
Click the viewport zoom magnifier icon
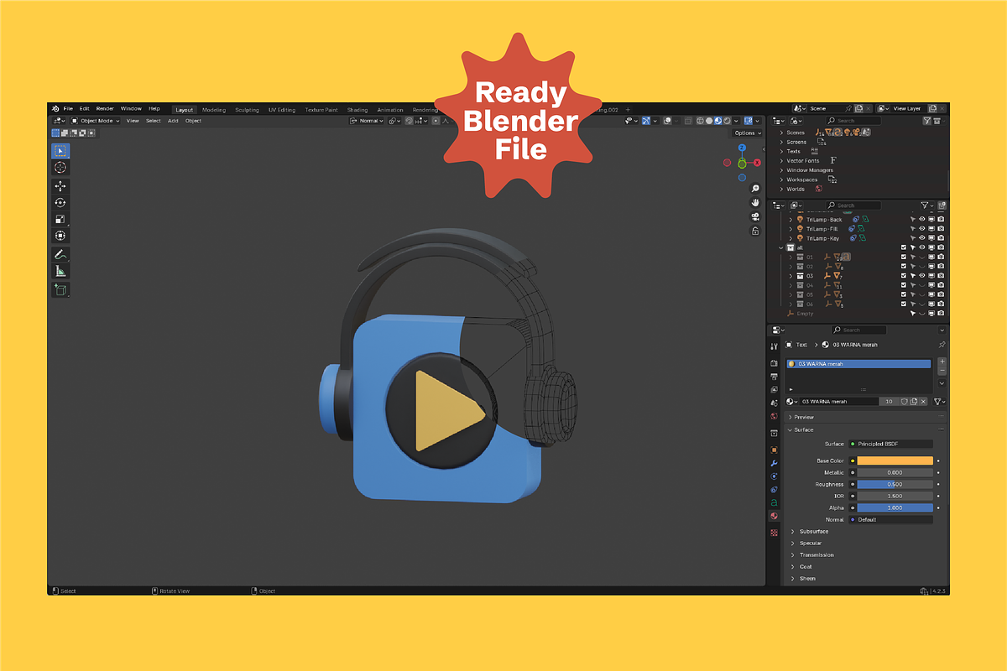pos(755,189)
